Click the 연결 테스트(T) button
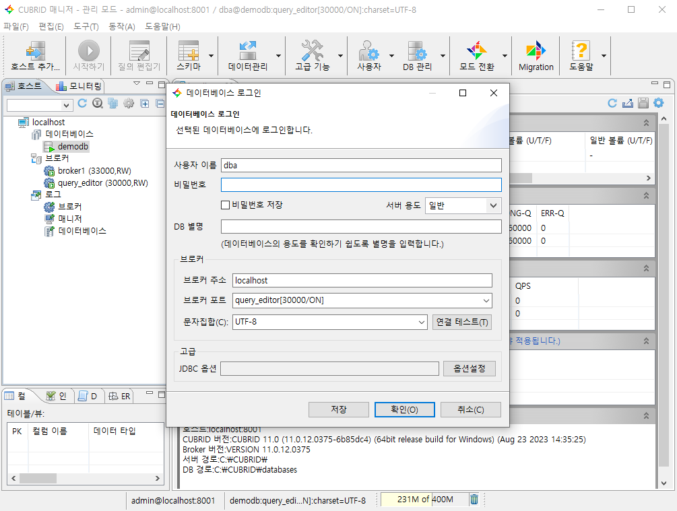 462,322
